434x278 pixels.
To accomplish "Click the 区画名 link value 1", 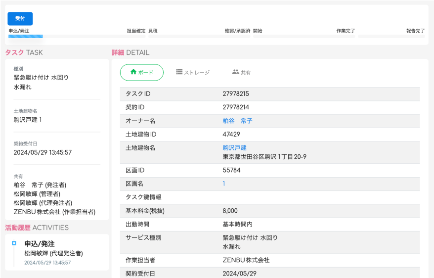I will 224,184.
